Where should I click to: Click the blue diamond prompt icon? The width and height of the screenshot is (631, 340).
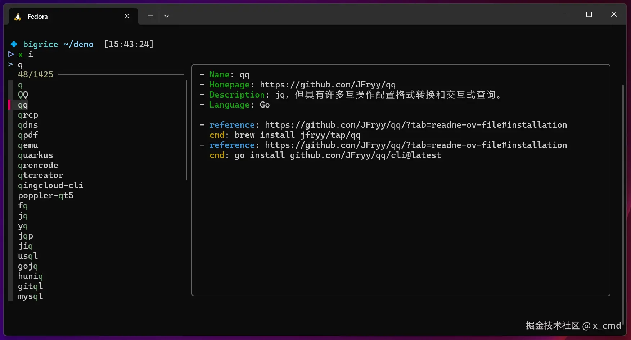14,44
